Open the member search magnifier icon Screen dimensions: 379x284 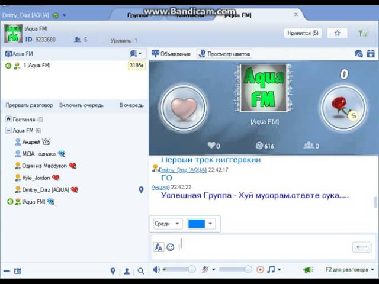[141, 271]
